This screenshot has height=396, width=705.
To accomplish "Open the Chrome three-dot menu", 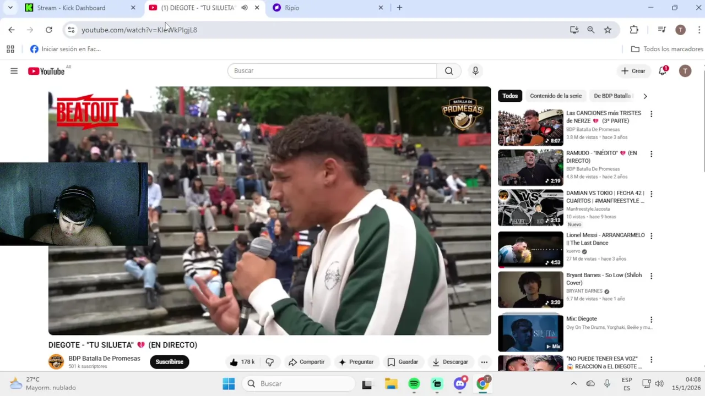I will coord(699,30).
